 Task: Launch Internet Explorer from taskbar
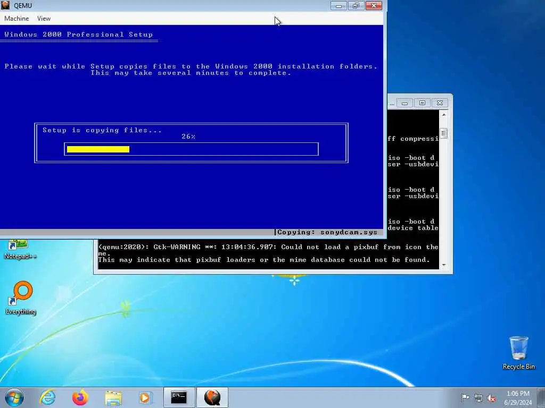point(47,397)
